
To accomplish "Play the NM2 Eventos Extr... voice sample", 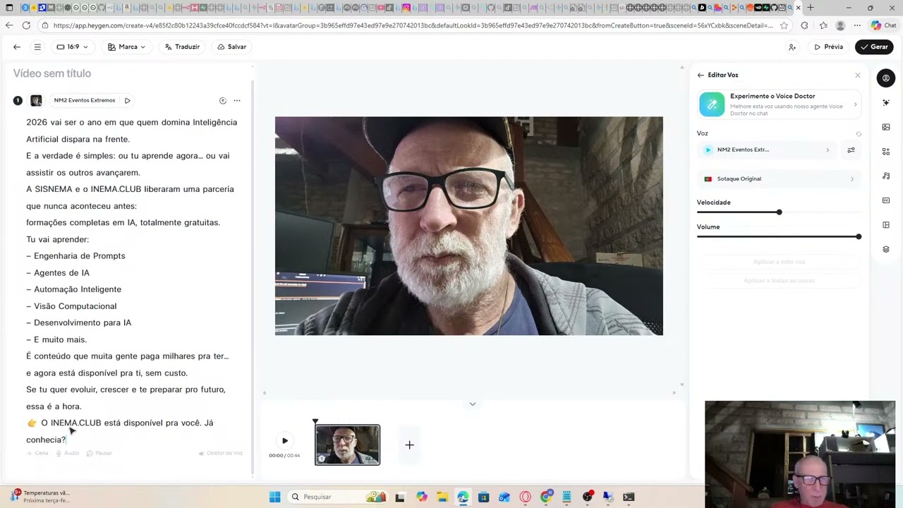I will point(708,150).
